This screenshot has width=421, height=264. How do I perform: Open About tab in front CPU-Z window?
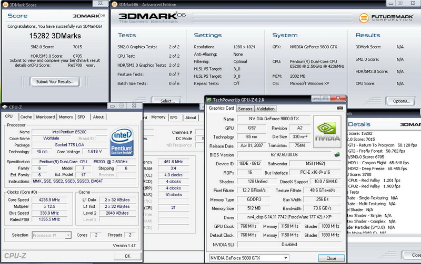pos(98,117)
